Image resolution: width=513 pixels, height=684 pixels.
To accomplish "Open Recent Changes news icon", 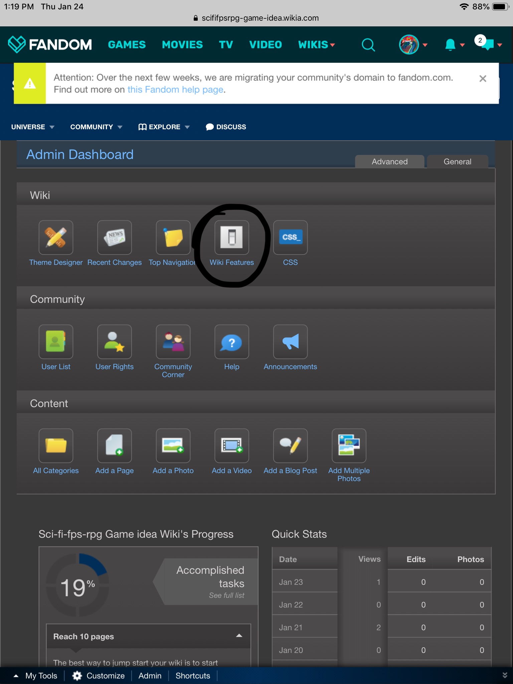I will pyautogui.click(x=114, y=237).
